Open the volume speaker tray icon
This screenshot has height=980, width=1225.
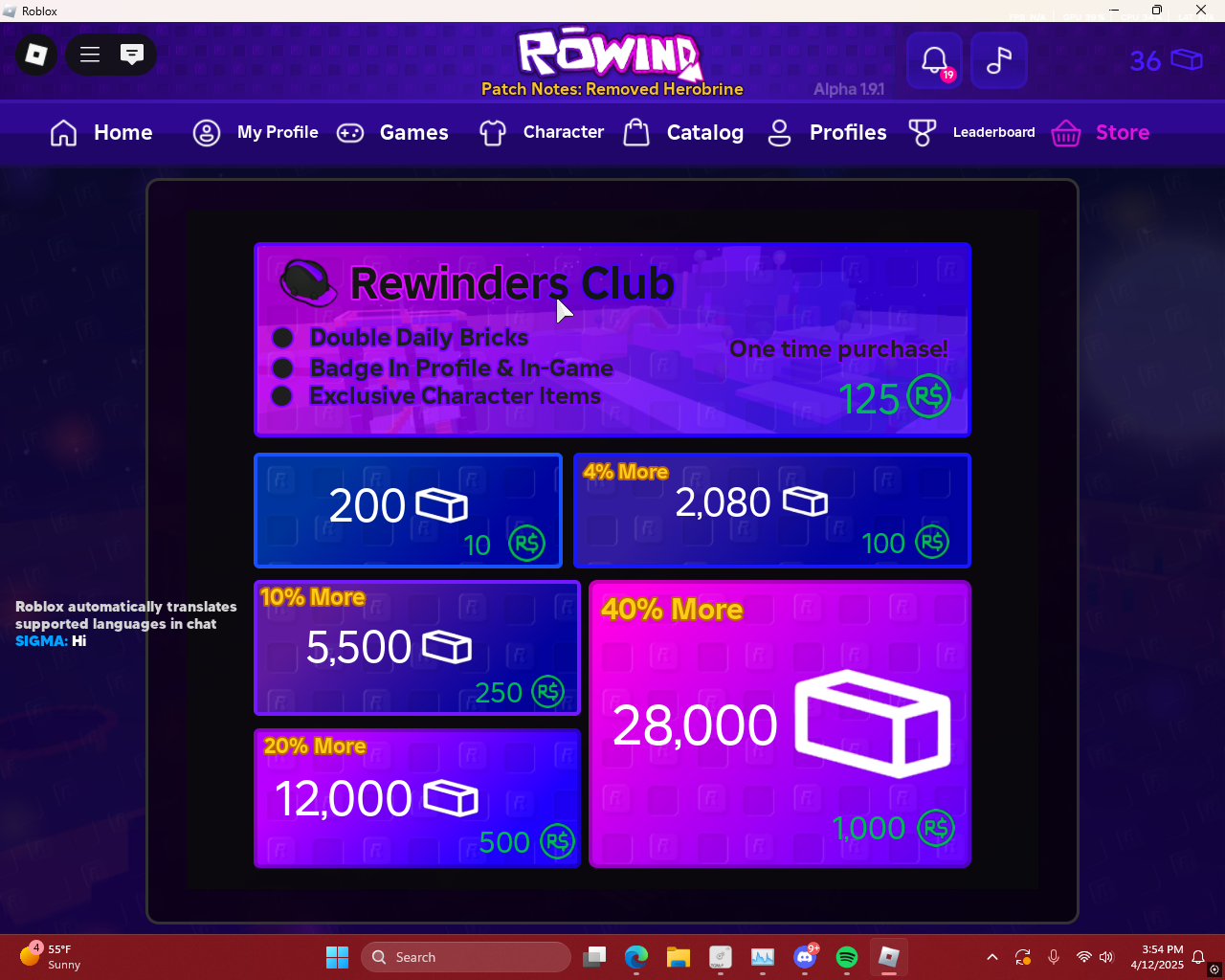coord(1107,957)
